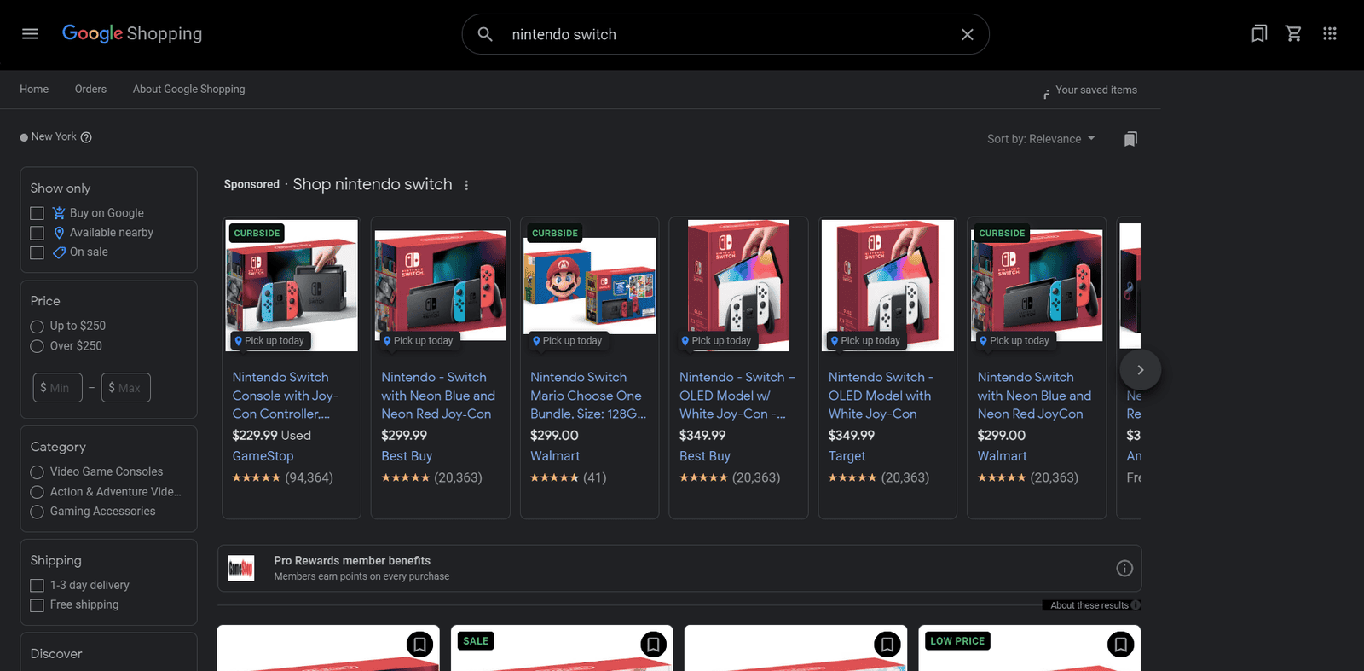Save the LOW PRICE product with bookmark
The width and height of the screenshot is (1364, 671).
coord(1120,645)
